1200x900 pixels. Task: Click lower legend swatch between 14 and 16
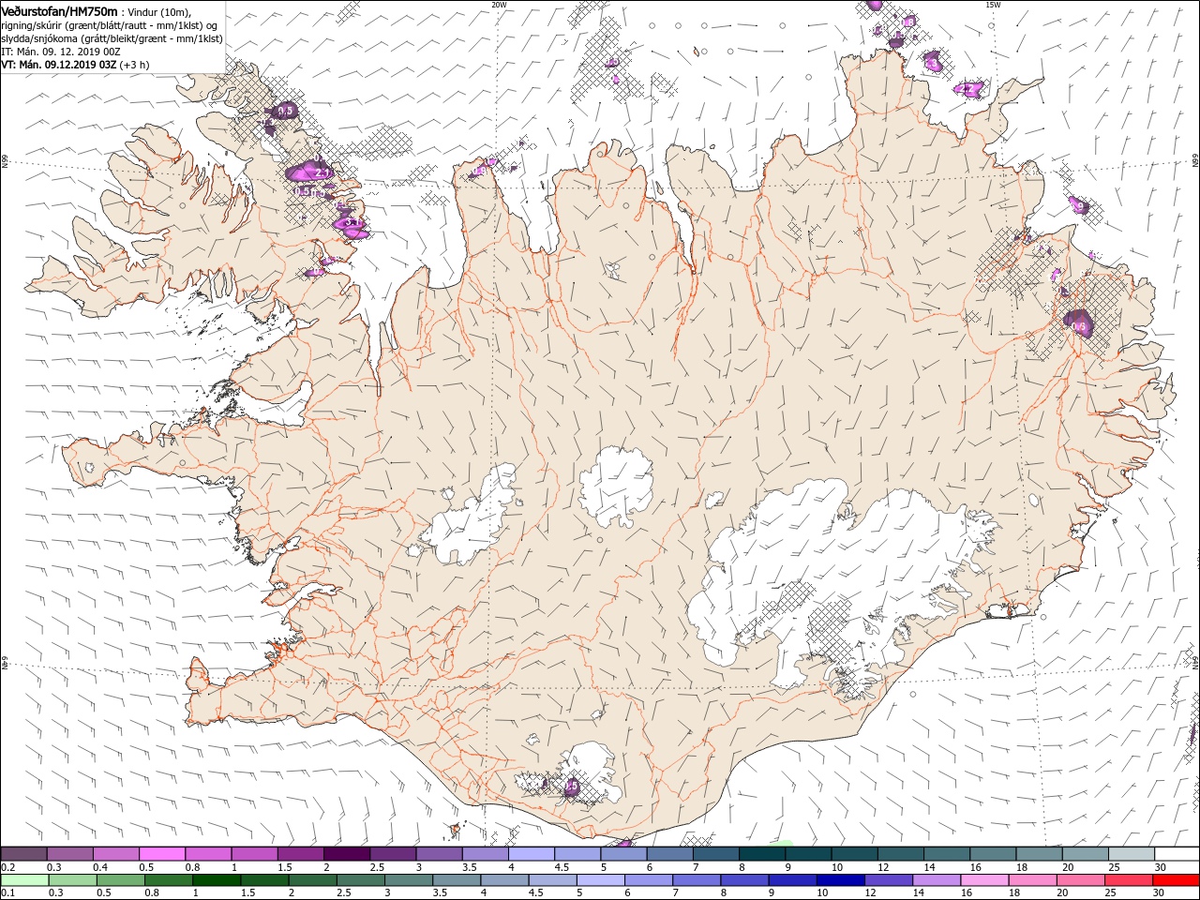pos(936,881)
